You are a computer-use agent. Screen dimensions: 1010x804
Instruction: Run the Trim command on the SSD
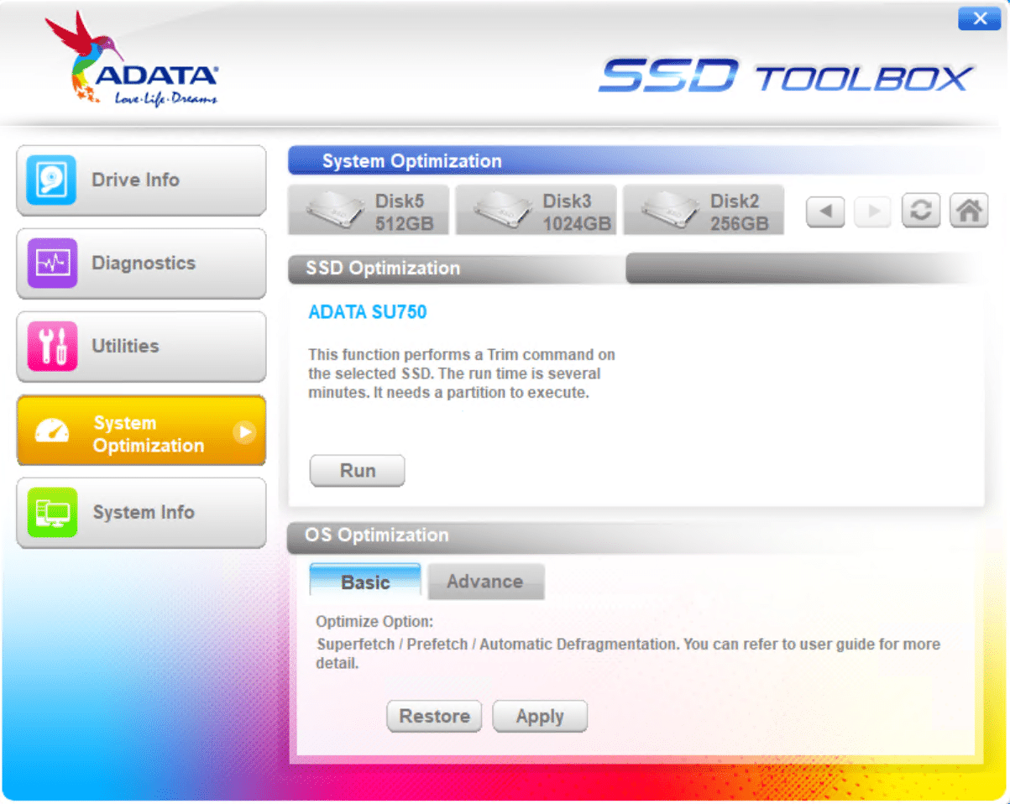coord(358,471)
